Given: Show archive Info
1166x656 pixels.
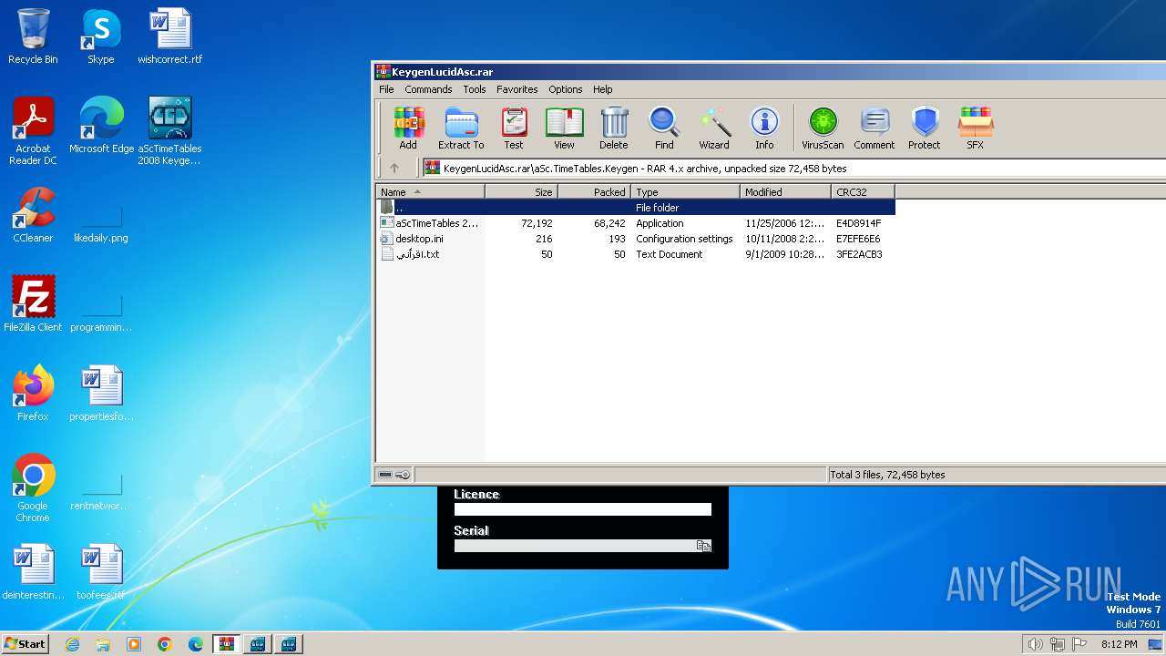Looking at the screenshot, I should pos(764,128).
